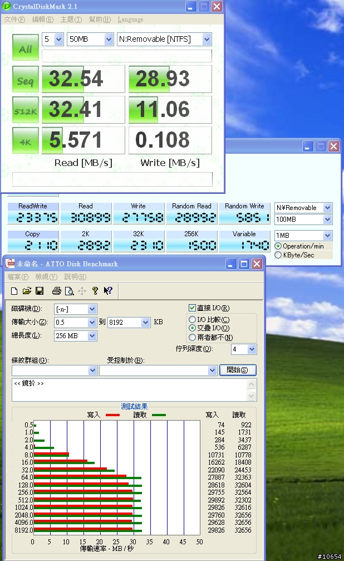
Task: Click the ATTO Disk Benchmark title bar icon
Action: (11, 264)
